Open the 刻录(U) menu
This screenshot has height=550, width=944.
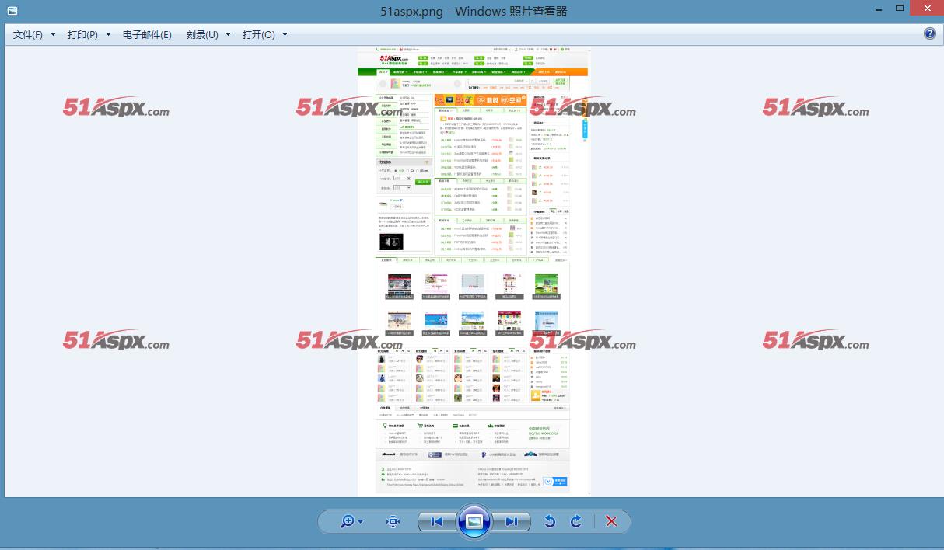pos(208,35)
